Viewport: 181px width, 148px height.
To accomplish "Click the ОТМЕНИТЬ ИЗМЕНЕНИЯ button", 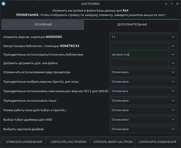I will [x=24, y=142].
